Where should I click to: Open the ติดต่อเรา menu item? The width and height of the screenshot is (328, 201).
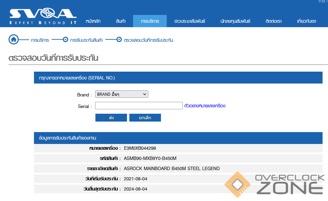(x=274, y=21)
